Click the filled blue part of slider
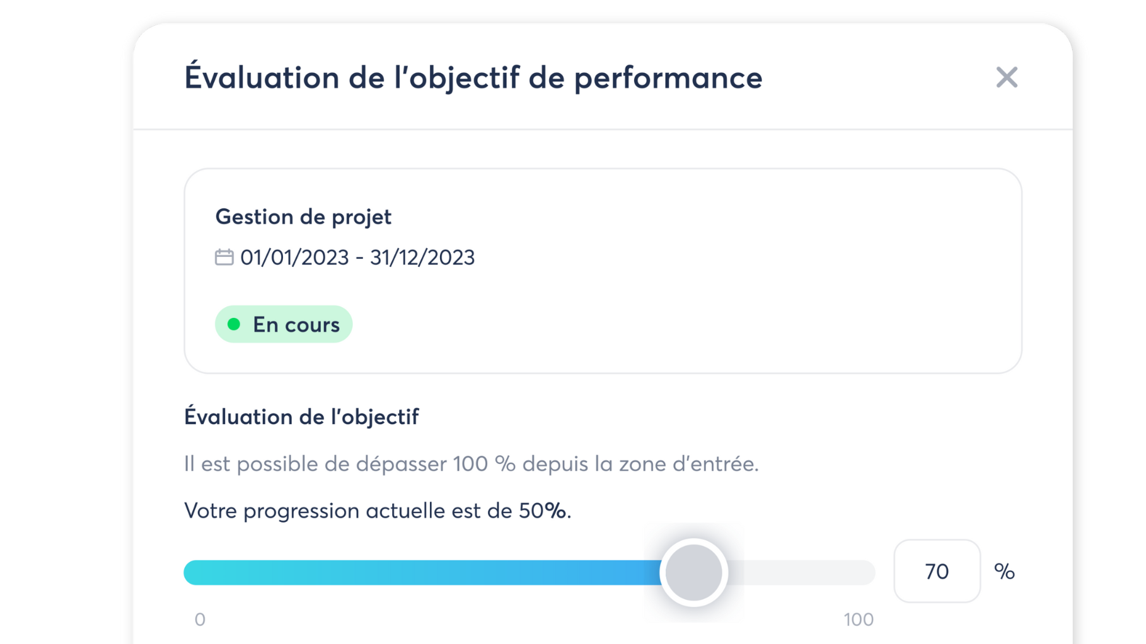The image size is (1146, 644). pos(422,572)
